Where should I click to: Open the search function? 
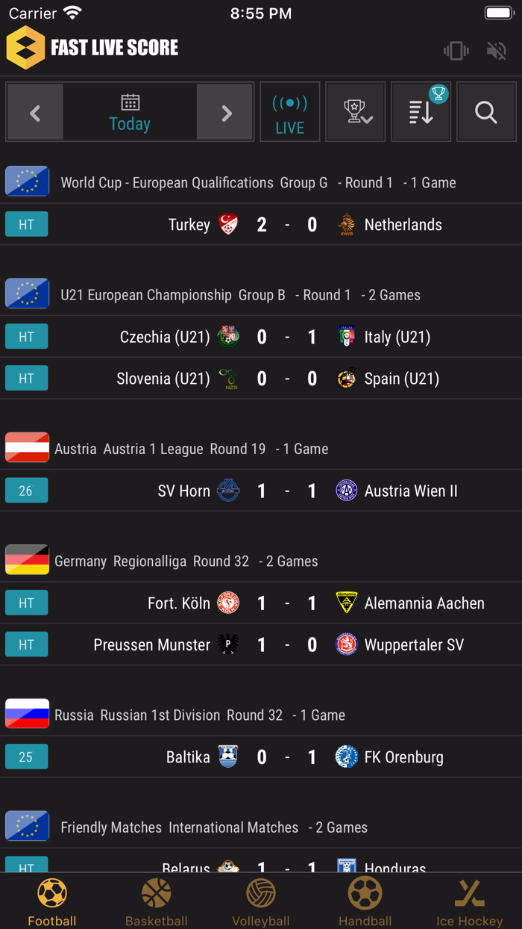click(486, 112)
